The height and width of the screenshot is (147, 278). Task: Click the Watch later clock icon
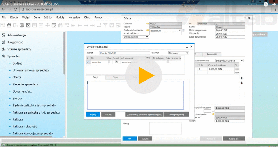pyautogui.click(x=266, y=4)
